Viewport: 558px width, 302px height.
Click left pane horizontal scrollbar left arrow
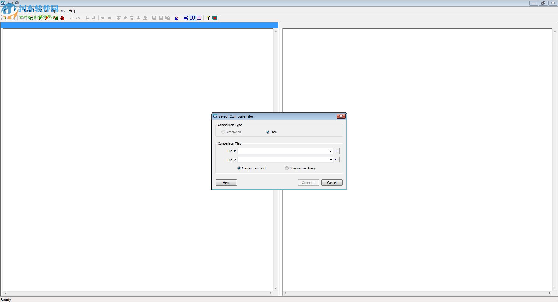6,293
